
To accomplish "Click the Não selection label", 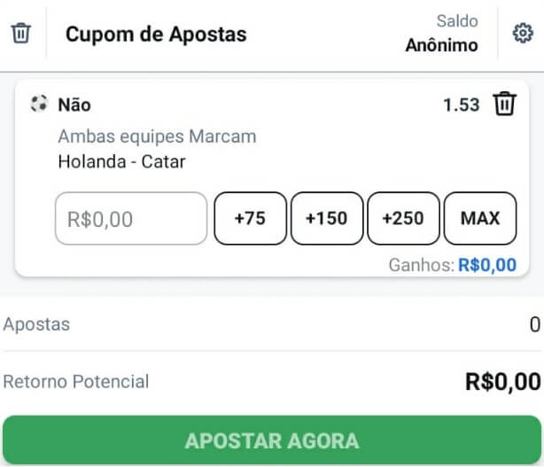I will coord(74,105).
